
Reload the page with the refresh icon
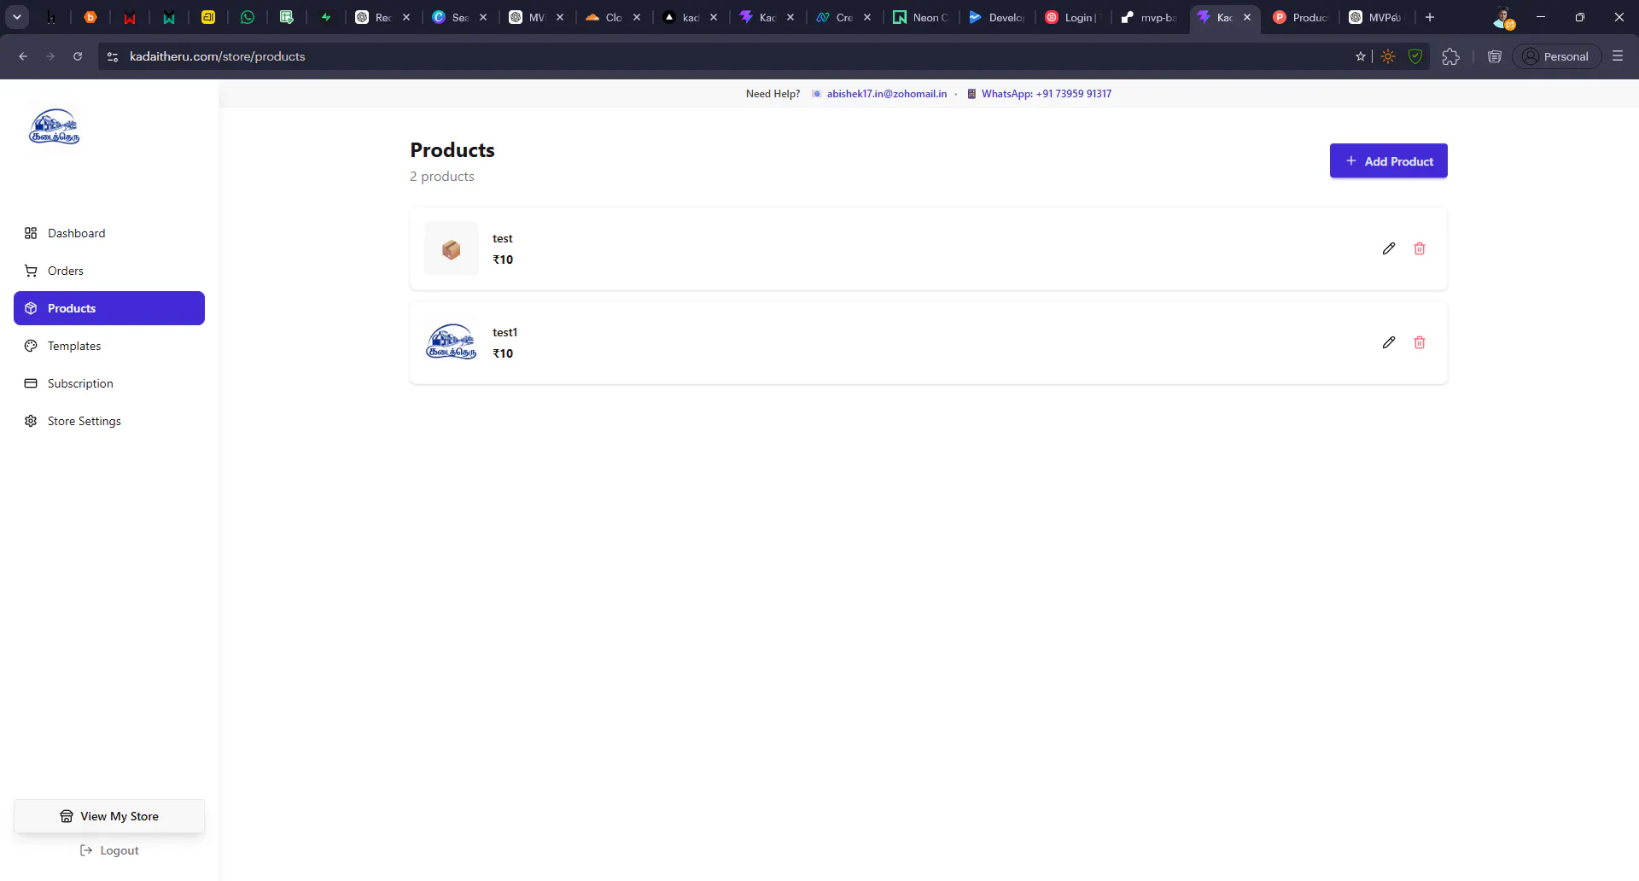(78, 56)
